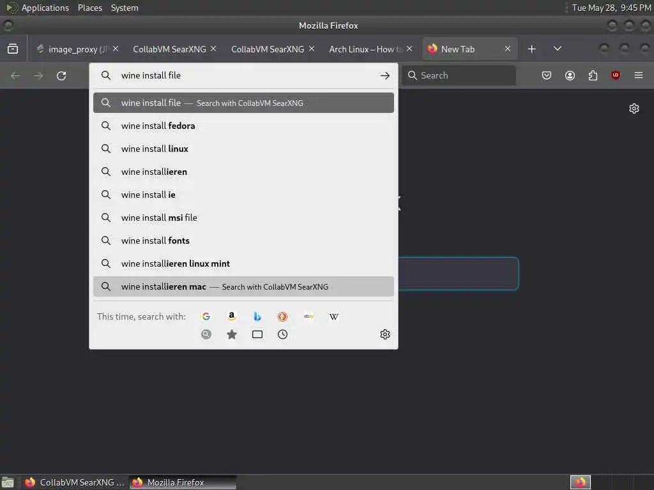Open clock showing Tue May 28
Image resolution: width=654 pixels, height=490 pixels.
611,8
